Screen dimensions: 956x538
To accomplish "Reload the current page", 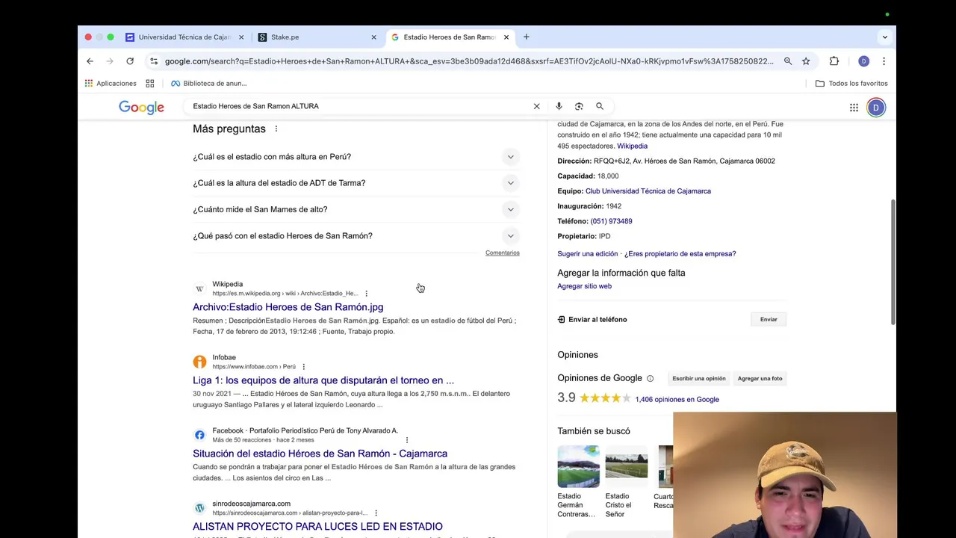I will 130,61.
